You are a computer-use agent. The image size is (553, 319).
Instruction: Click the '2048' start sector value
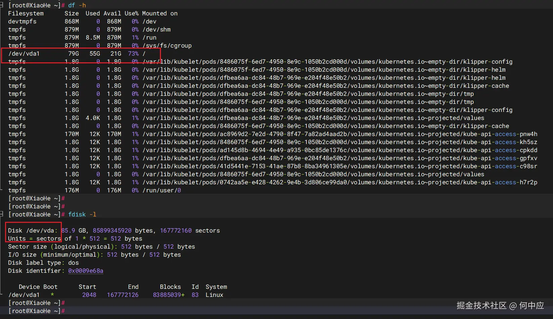pyautogui.click(x=89, y=295)
